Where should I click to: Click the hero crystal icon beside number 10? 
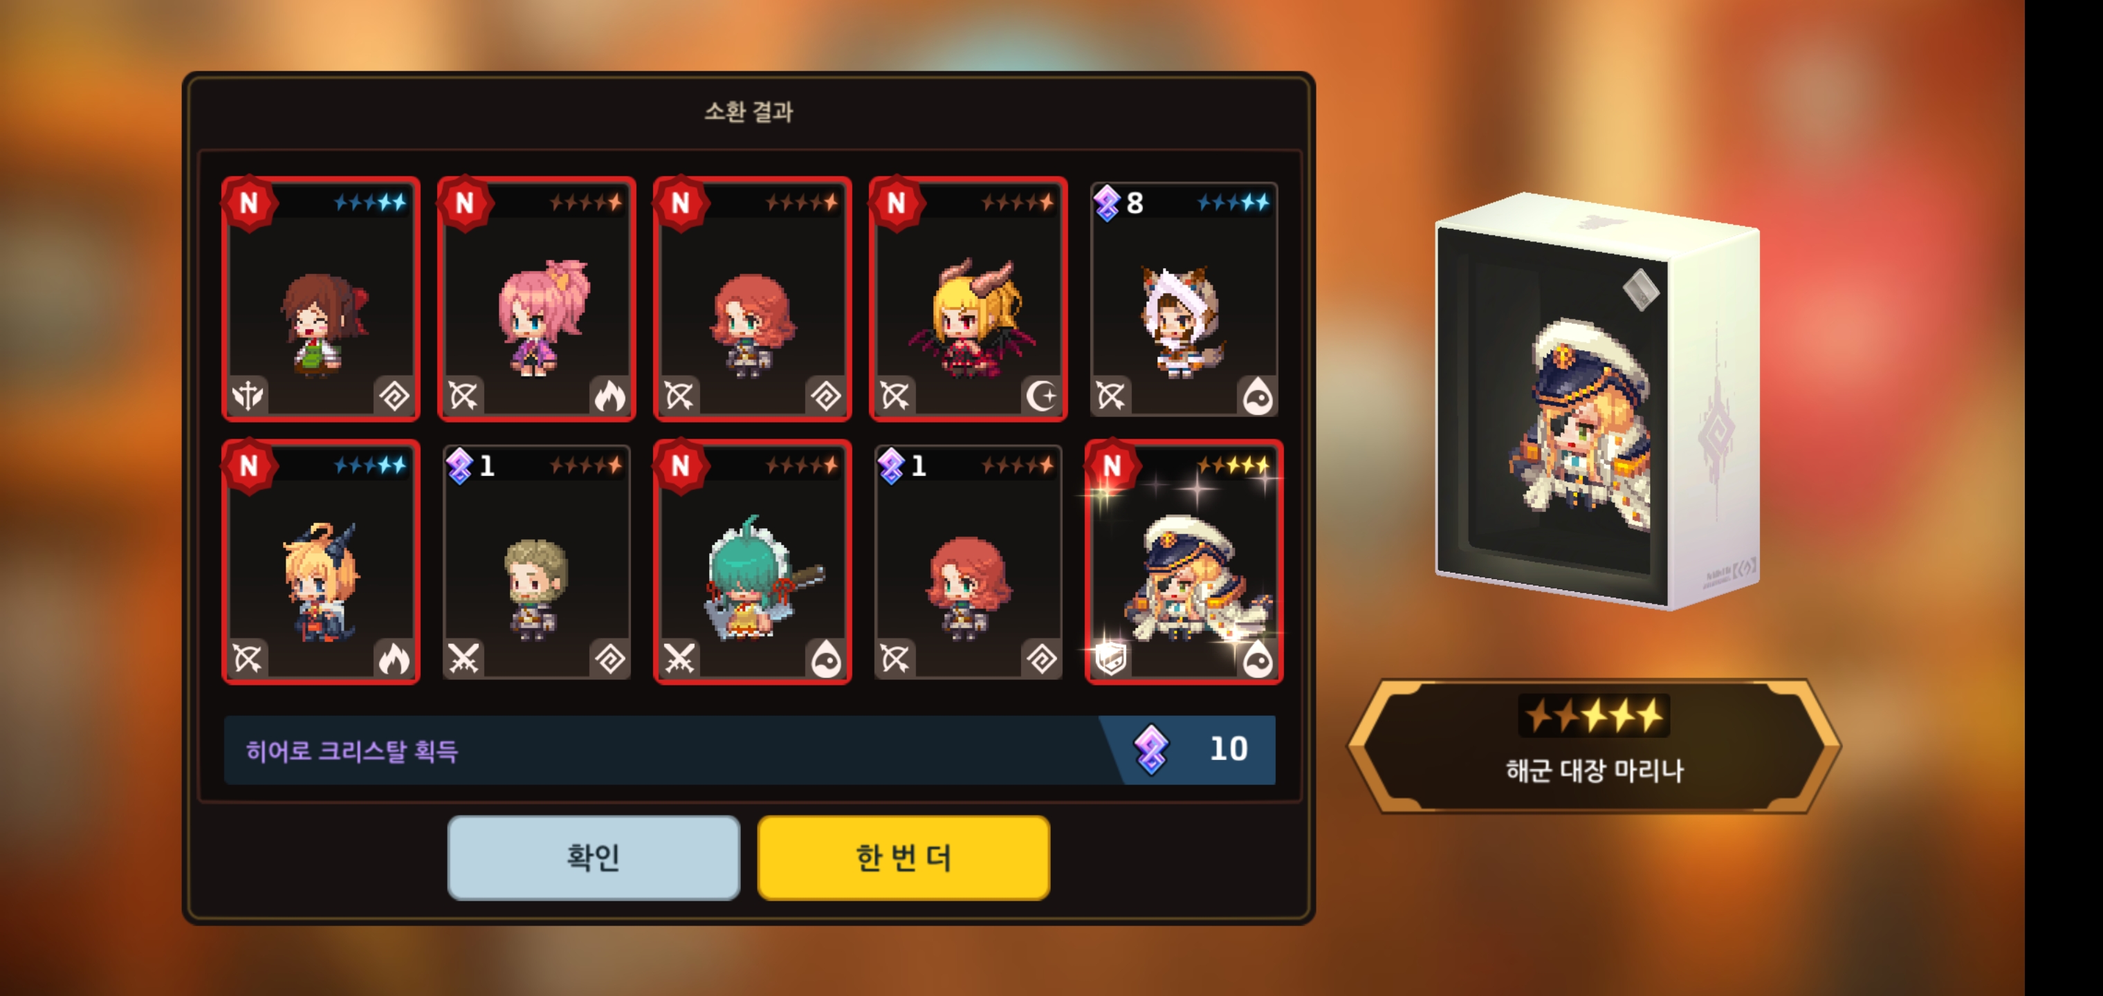pos(1151,750)
